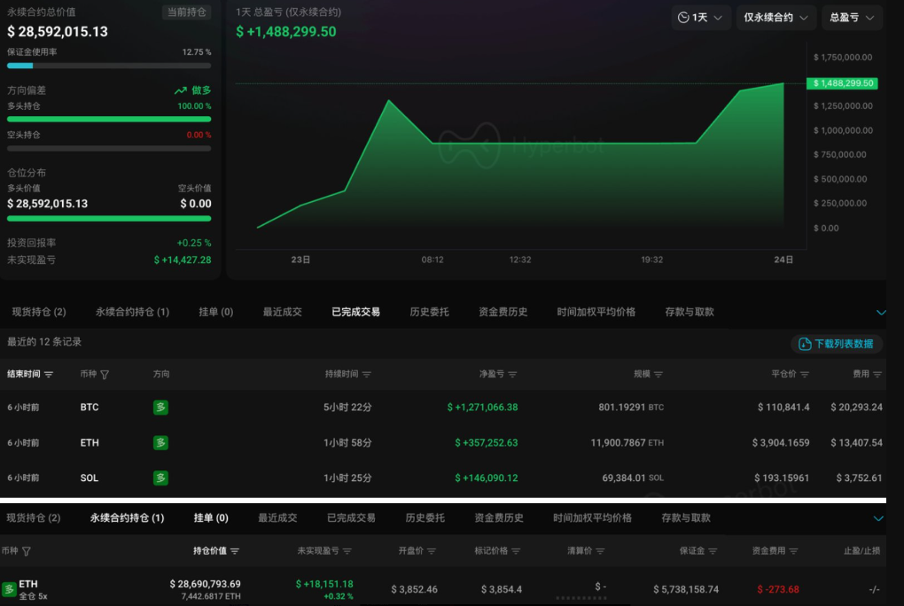The image size is (904, 606).
Task: Toggle the 当前持仓 button
Action: (x=186, y=12)
